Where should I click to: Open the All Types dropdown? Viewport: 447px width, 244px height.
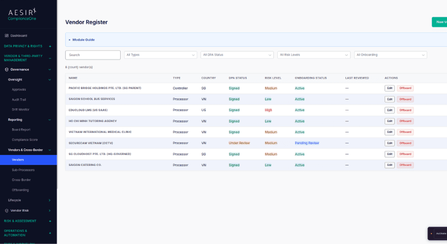coord(161,55)
